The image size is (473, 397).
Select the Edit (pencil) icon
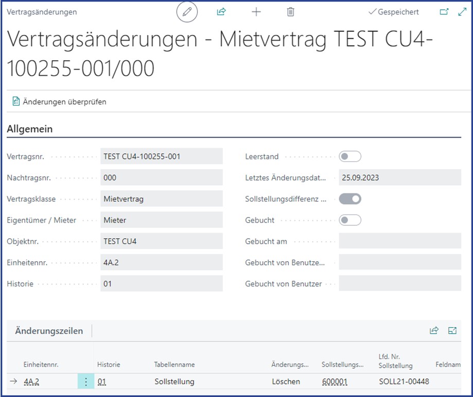pos(186,11)
